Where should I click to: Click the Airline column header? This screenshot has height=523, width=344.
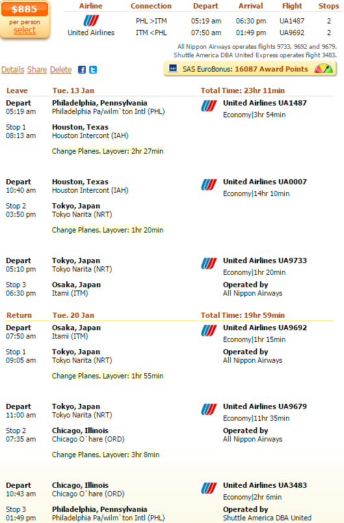tap(91, 6)
